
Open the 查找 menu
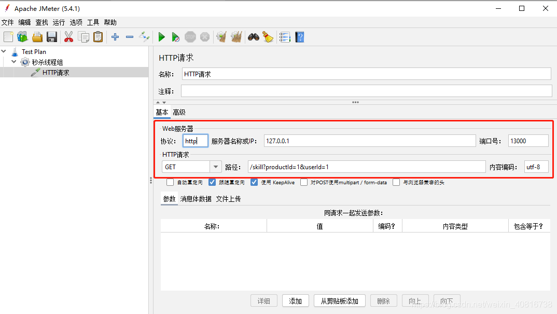point(41,22)
